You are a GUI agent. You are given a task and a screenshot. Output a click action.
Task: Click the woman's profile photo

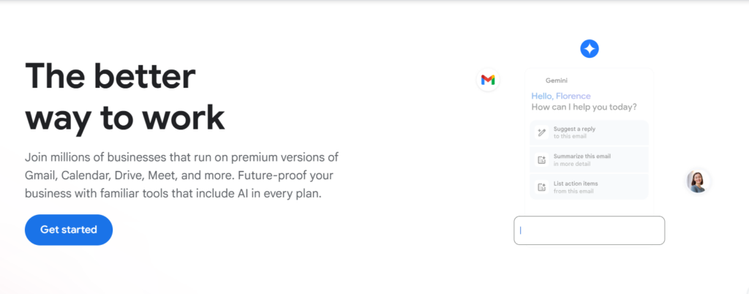[698, 181]
